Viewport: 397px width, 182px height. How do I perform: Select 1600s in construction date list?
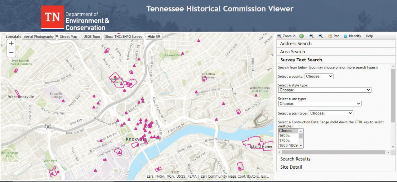[288, 136]
